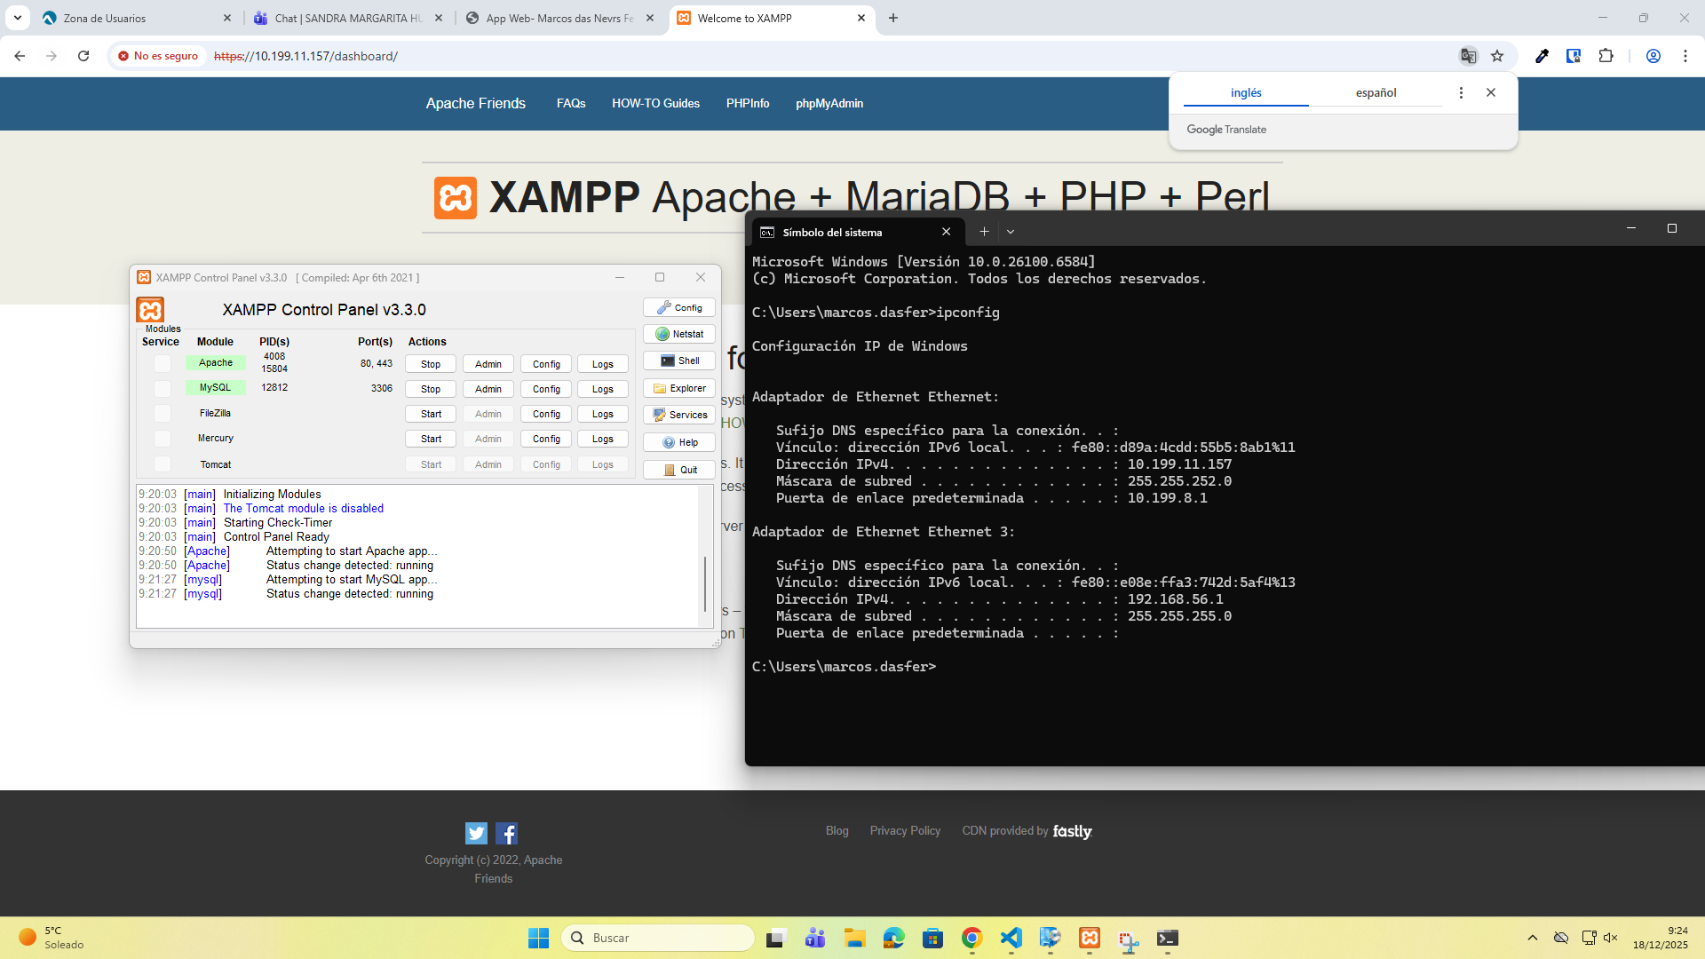The width and height of the screenshot is (1705, 959).
Task: Show hidden system tray icons
Action: (x=1532, y=938)
